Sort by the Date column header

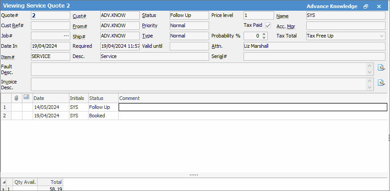[x=50, y=98]
